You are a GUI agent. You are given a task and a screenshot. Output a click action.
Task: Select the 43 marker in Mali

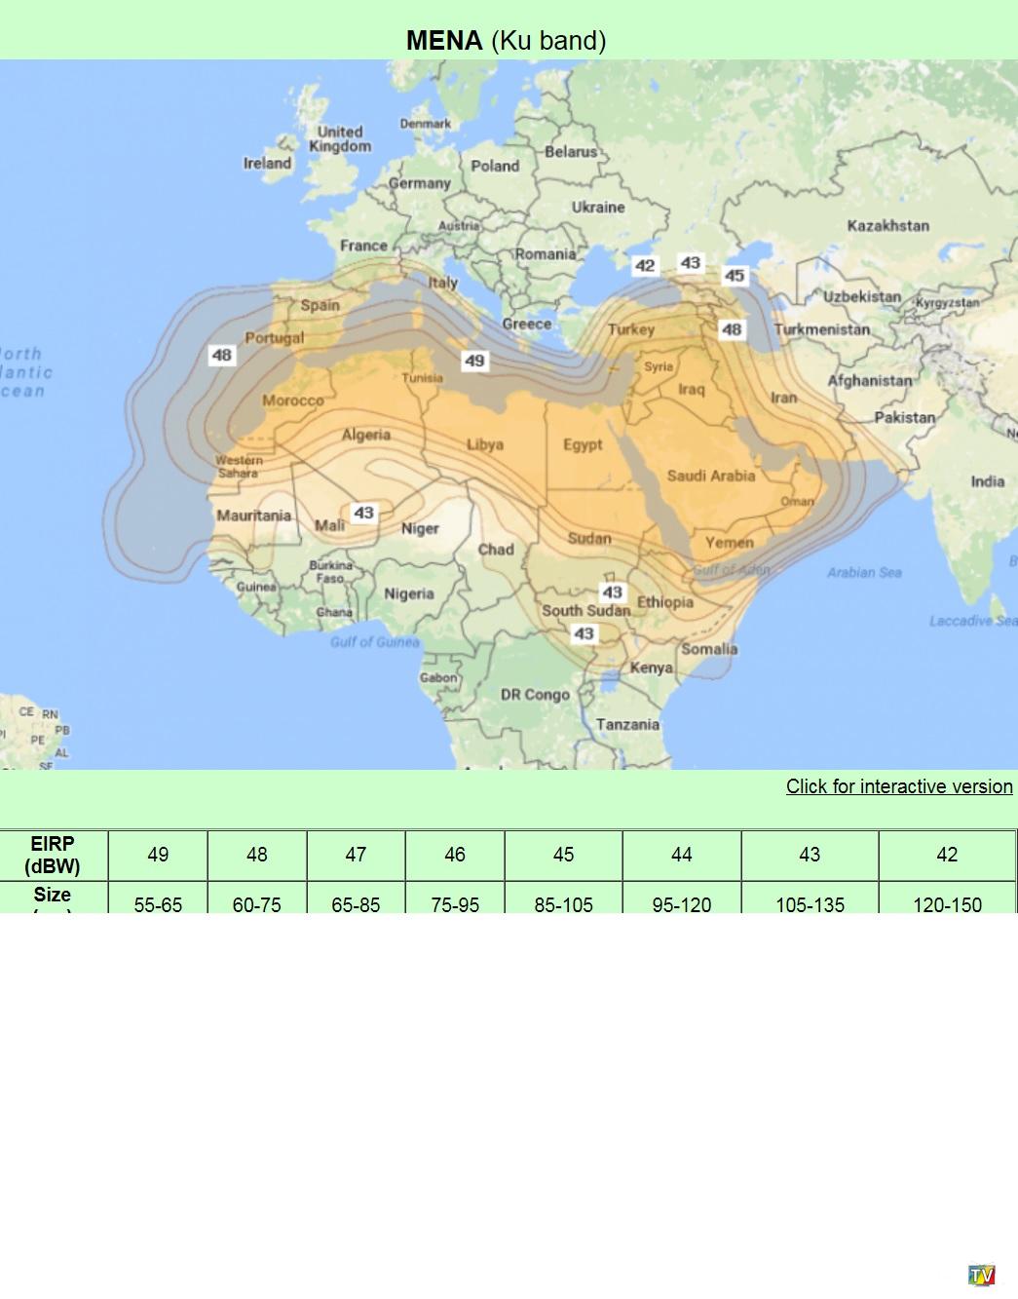(x=363, y=513)
